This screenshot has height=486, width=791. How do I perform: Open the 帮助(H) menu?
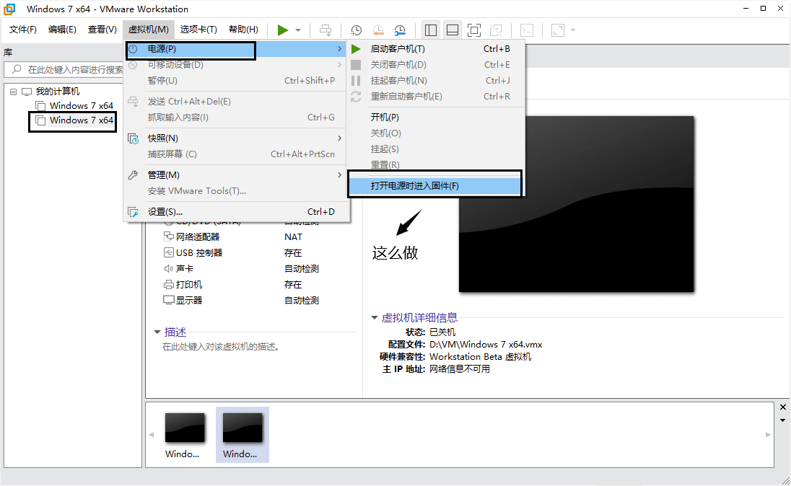[243, 30]
